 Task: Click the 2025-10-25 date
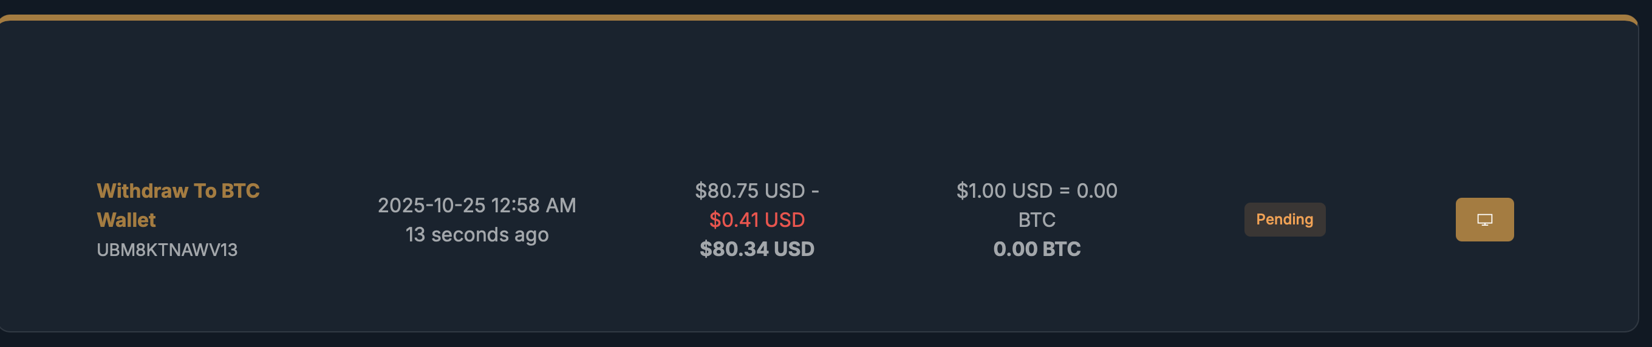[431, 206]
